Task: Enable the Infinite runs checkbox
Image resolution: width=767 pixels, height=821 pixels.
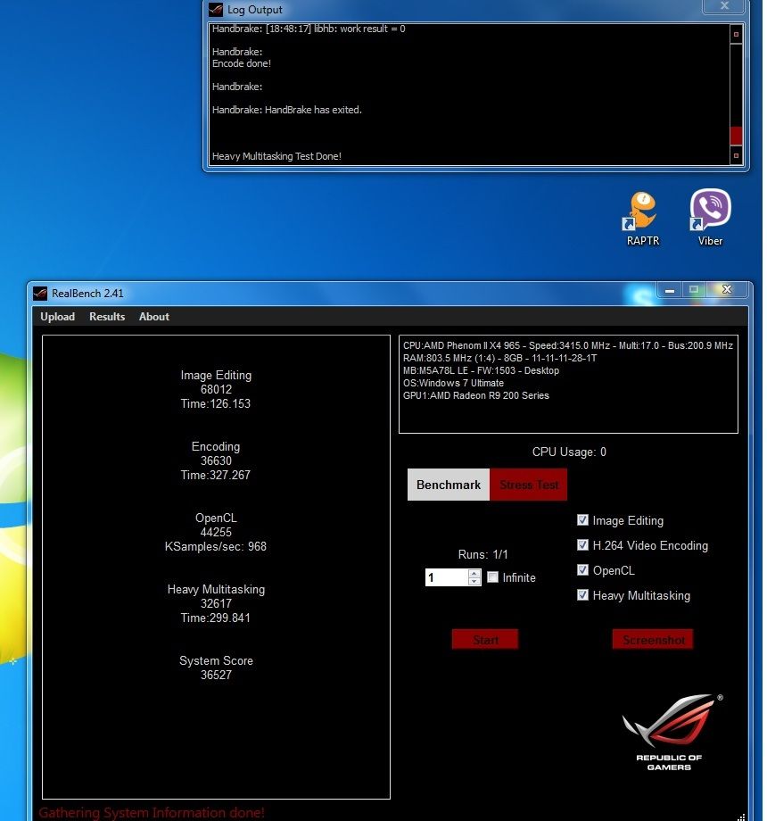Action: (492, 577)
